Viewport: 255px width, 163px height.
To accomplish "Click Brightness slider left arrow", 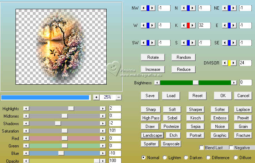I will point(157,83).
